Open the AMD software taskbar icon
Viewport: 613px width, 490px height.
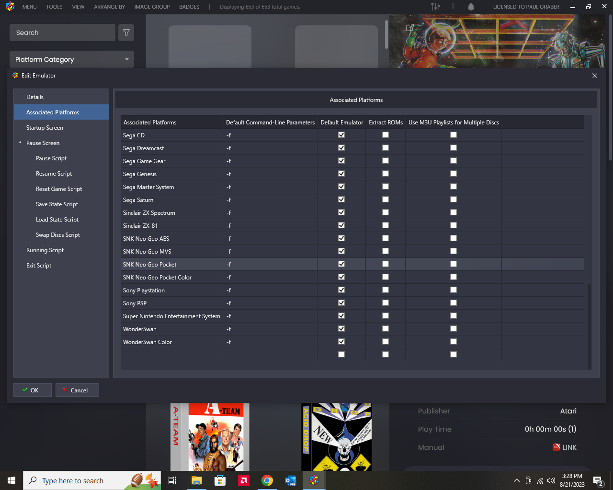244,480
